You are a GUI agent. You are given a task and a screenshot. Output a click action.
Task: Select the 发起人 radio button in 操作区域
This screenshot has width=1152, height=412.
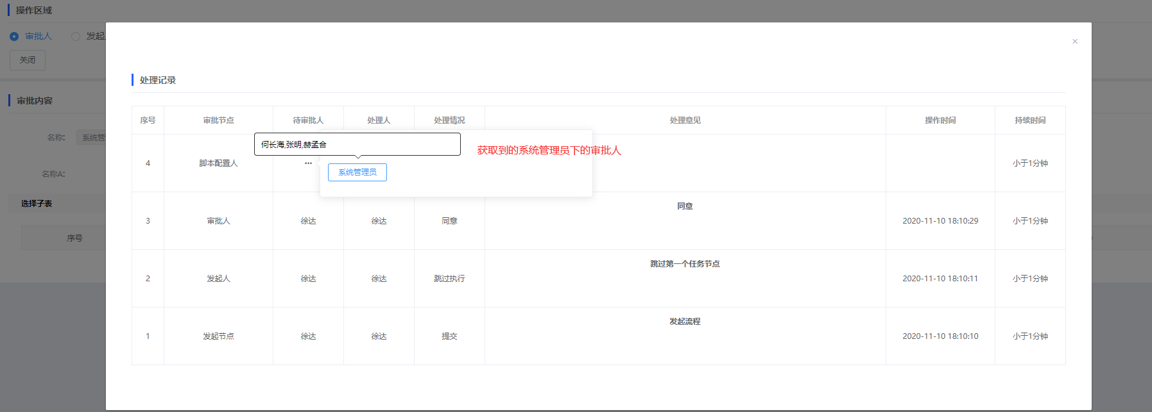(x=76, y=37)
